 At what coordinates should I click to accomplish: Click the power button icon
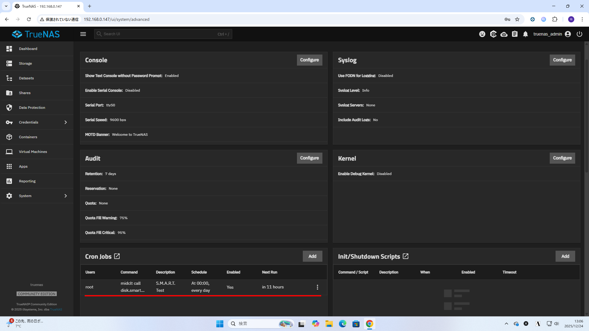579,34
